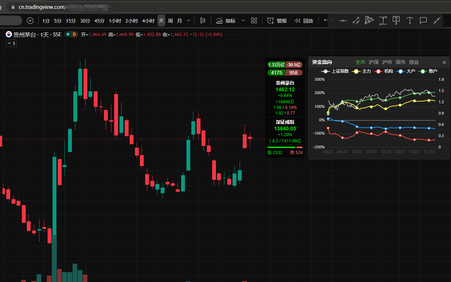Viewport: 451px width, 282px height.
Task: Switch to 2小时 timeframe
Action: click(x=131, y=21)
